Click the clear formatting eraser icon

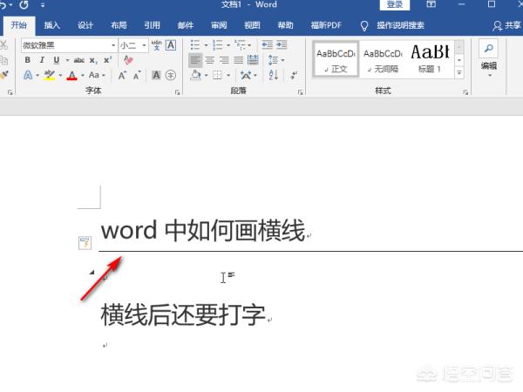click(128, 60)
